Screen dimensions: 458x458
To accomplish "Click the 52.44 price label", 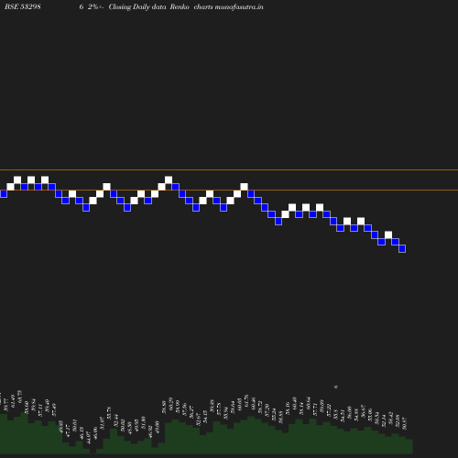I will 116,420.
